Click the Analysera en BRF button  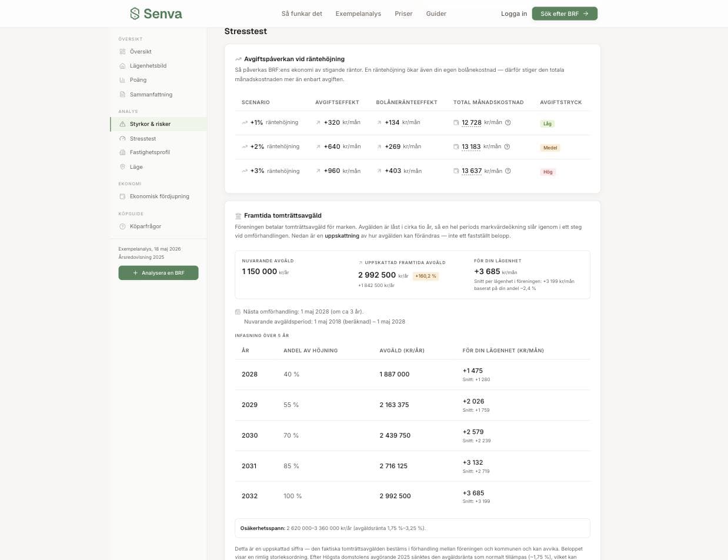point(158,273)
